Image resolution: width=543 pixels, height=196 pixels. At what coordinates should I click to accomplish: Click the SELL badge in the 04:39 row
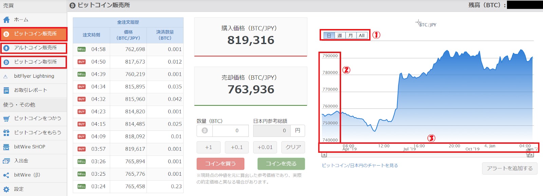pyautogui.click(x=81, y=74)
